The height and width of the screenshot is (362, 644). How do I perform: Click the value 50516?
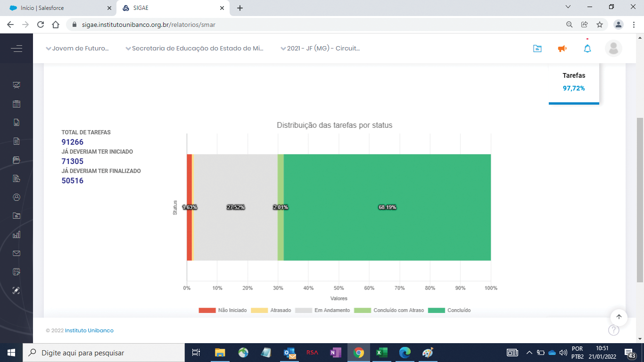[73, 181]
